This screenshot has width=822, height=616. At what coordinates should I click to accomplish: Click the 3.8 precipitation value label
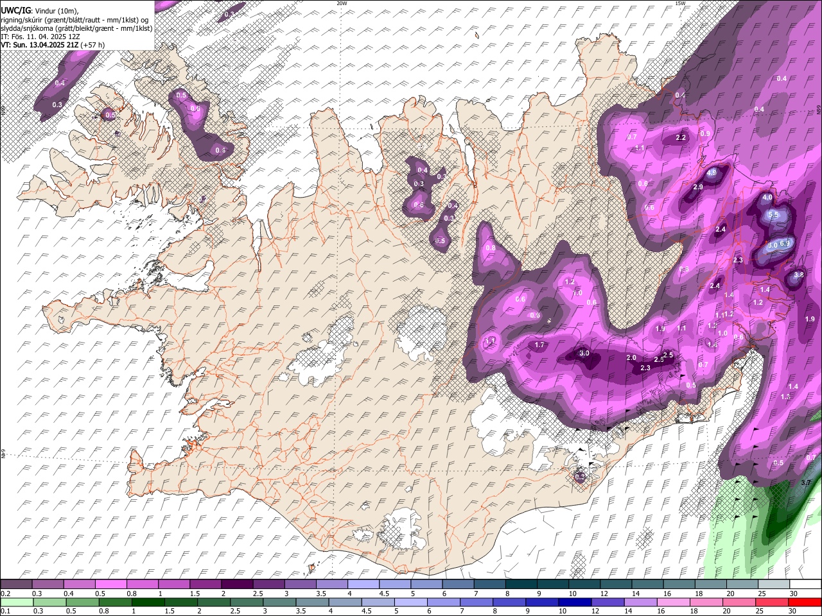click(x=799, y=275)
